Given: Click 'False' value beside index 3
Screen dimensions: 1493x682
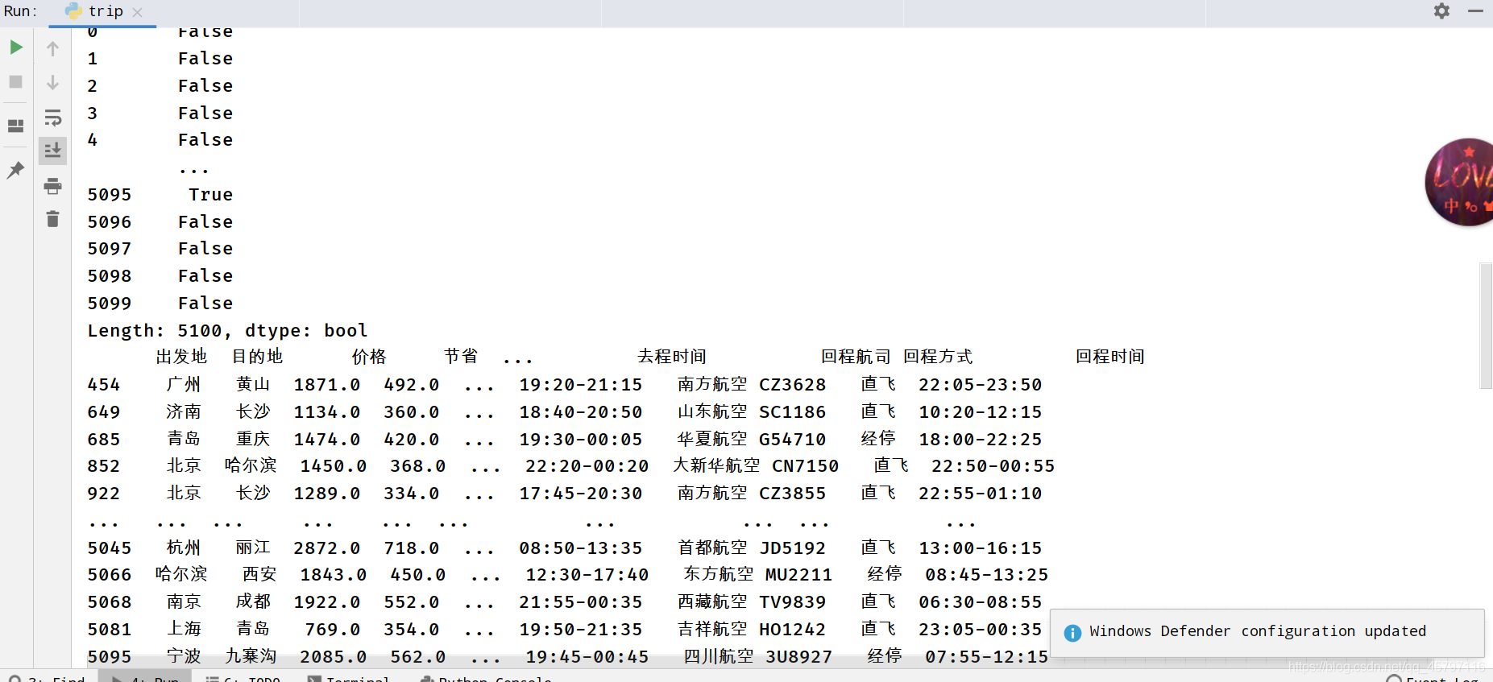Looking at the screenshot, I should pos(205,114).
